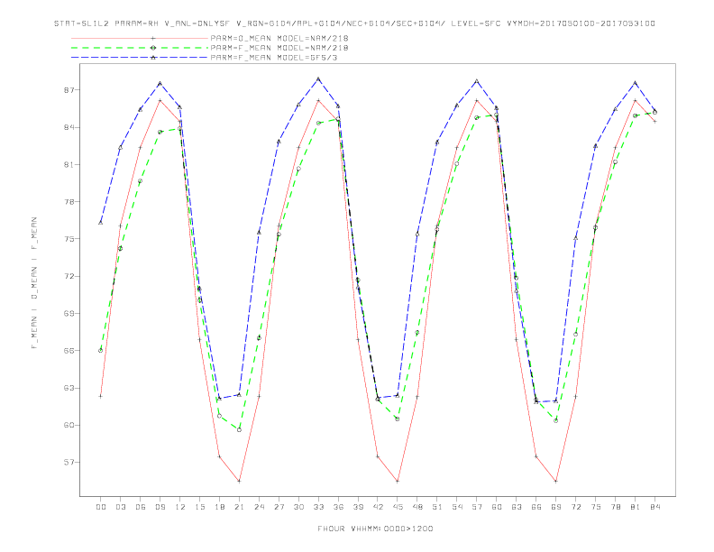Click the vertical y-axis label F_MEAN | O_MEAN | F_MEAN
Viewport: 714px width, 552px height.
(34, 283)
